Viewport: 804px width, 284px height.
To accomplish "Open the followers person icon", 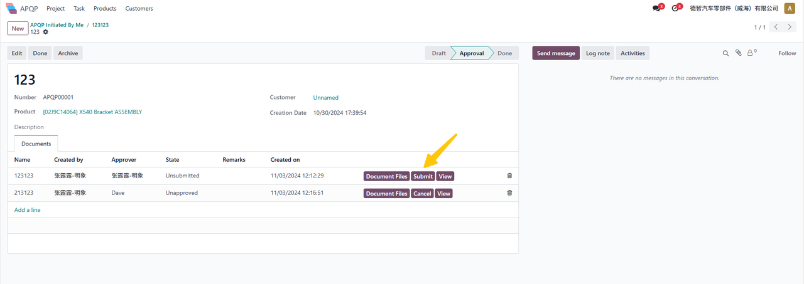I will 751,53.
